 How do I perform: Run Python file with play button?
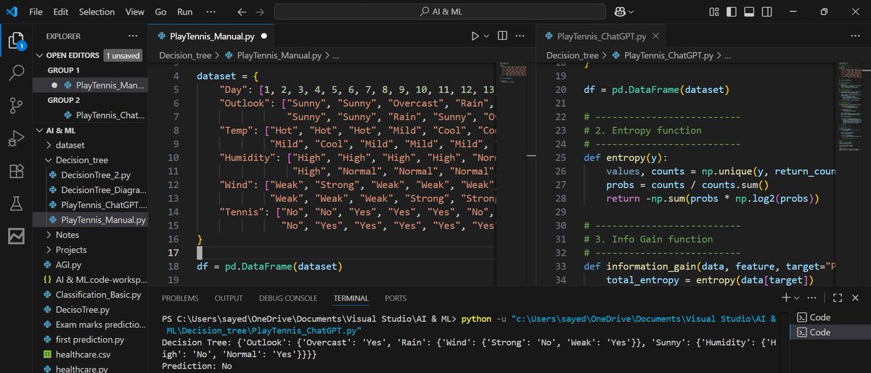pos(475,36)
